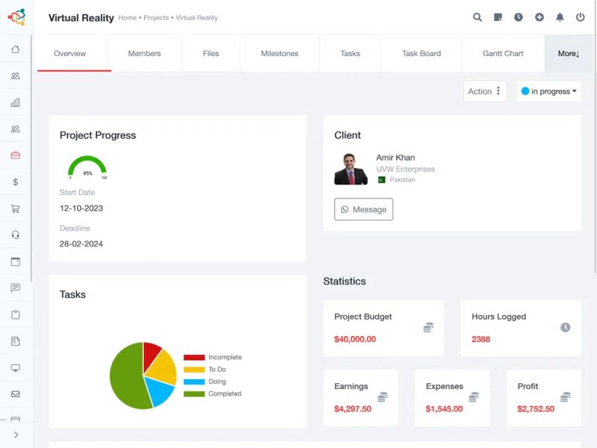Open the quick-add plus icon
The width and height of the screenshot is (597, 448).
click(539, 16)
